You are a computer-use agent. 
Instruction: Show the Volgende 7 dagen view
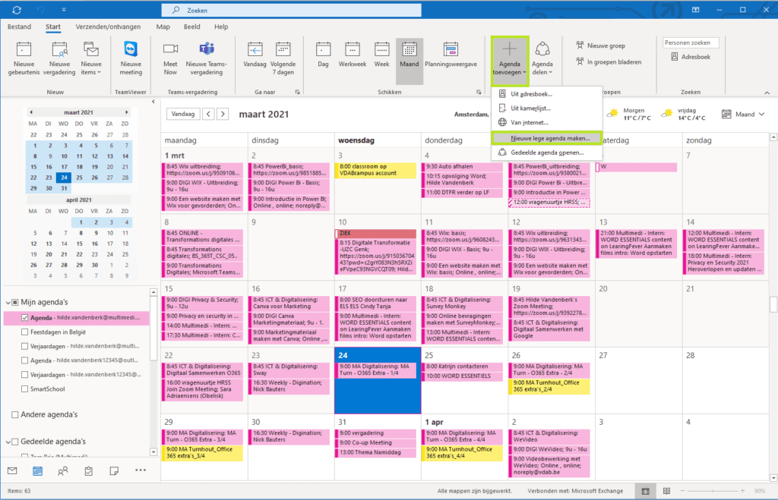tap(283, 58)
